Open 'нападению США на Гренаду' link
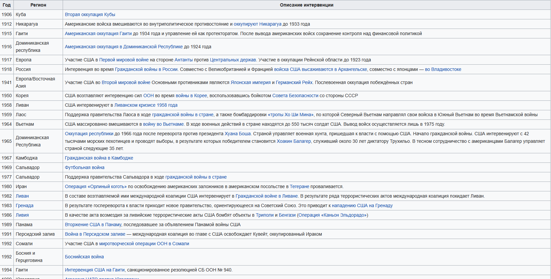Viewport: 551px width, 279px height. [362, 205]
